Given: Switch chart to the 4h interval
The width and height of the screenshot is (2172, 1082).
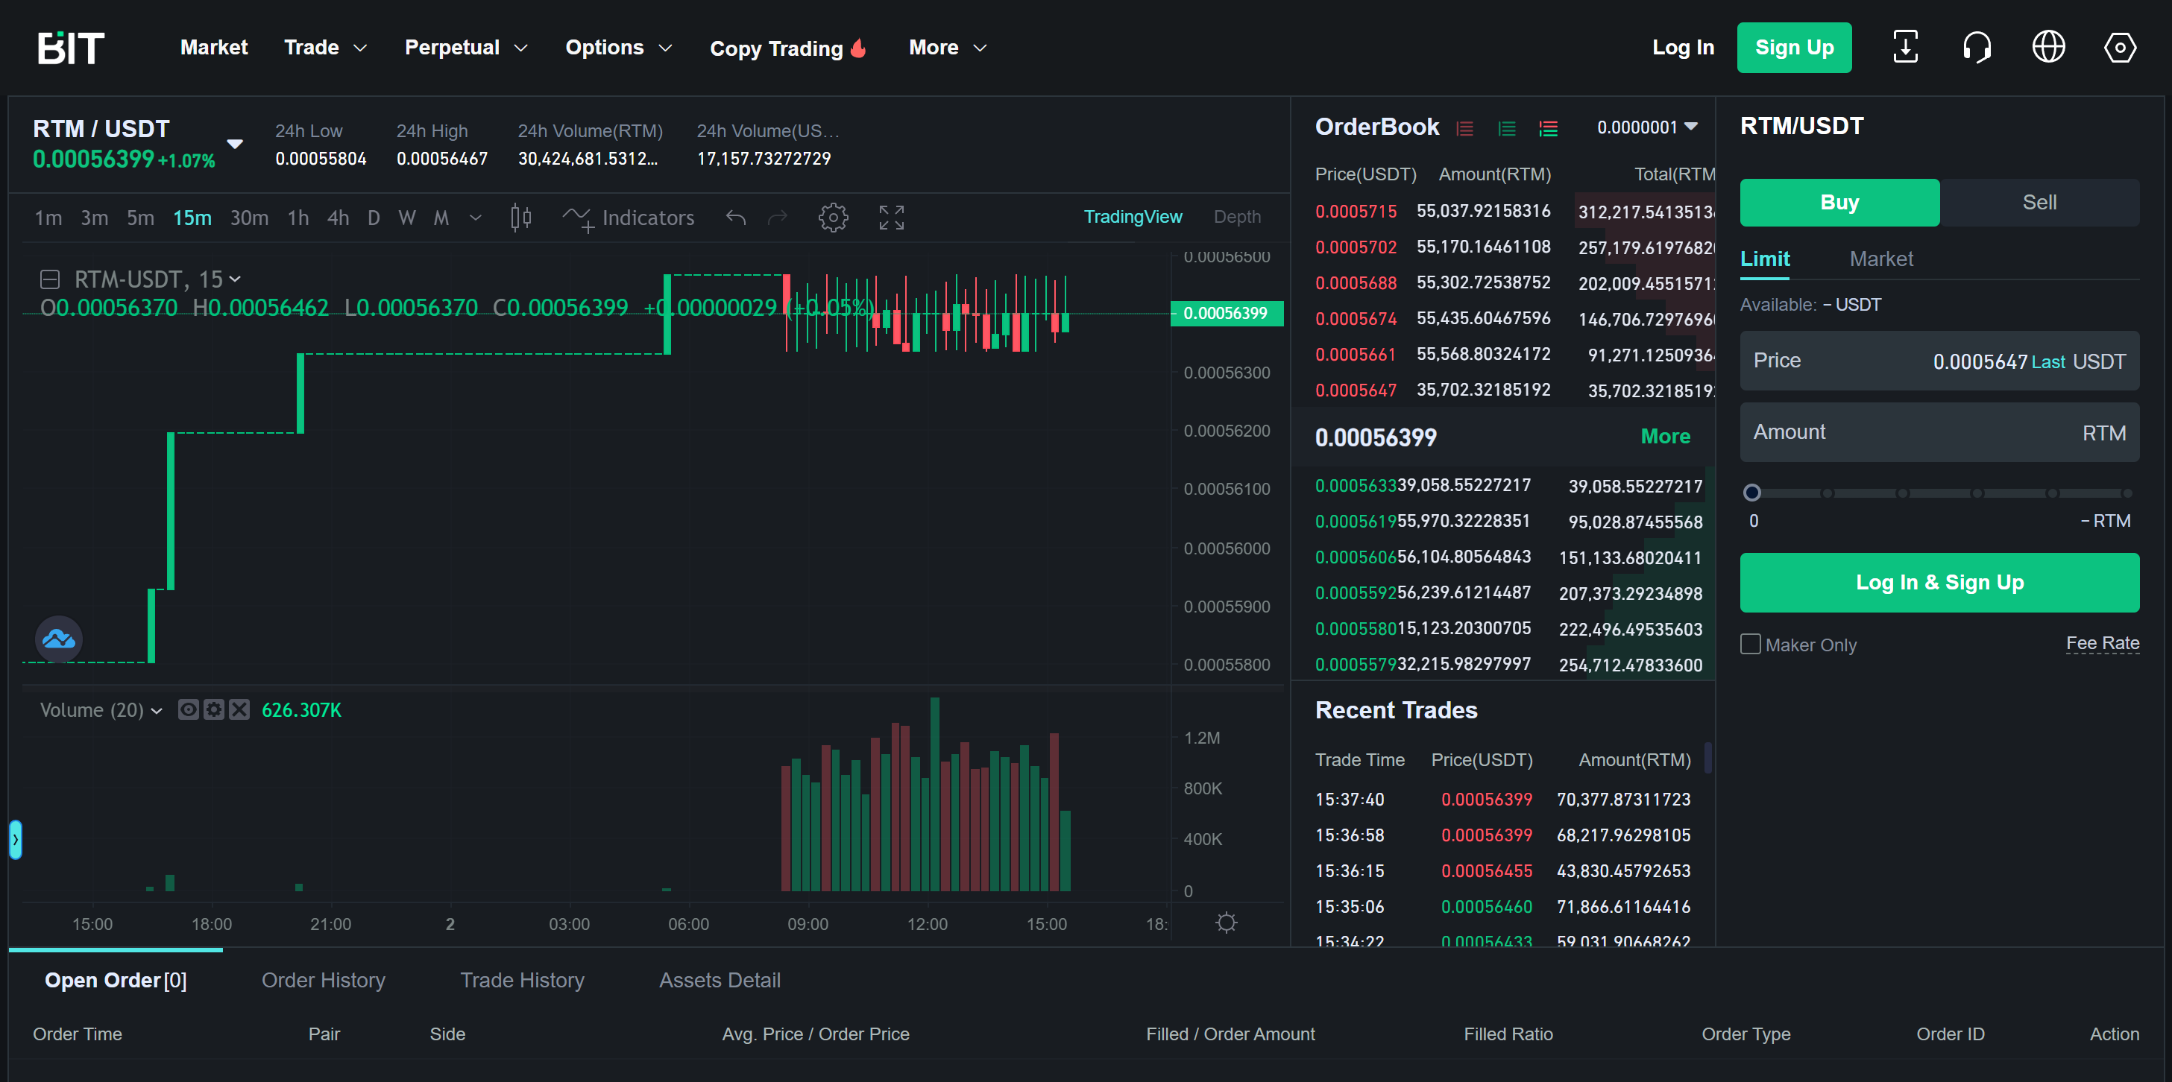Looking at the screenshot, I should pos(338,218).
